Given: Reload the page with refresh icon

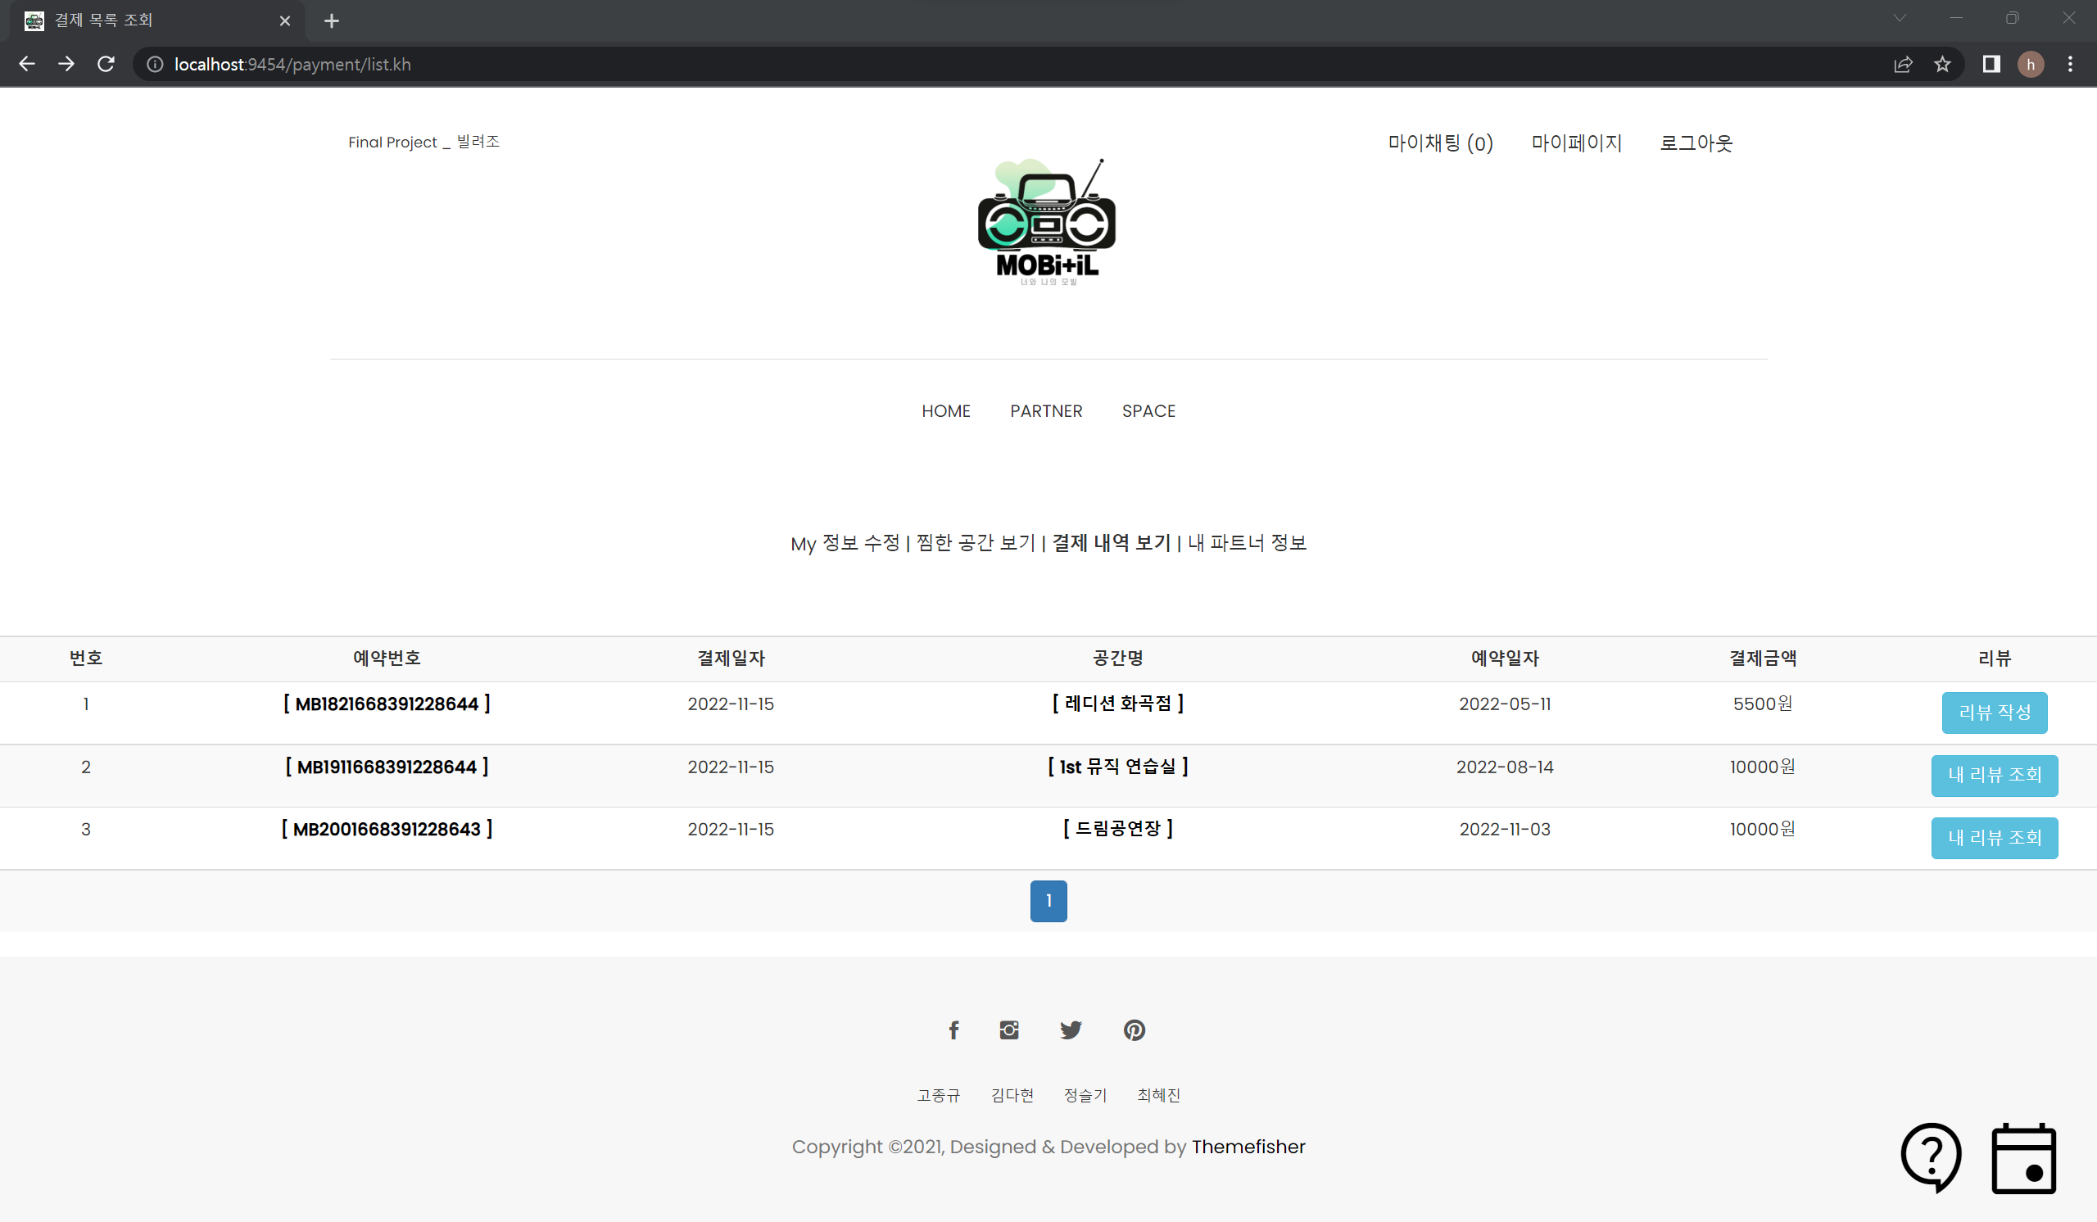Looking at the screenshot, I should point(106,64).
